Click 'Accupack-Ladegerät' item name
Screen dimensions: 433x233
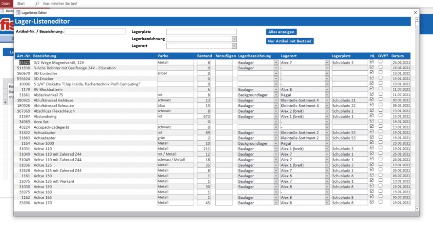52,127
